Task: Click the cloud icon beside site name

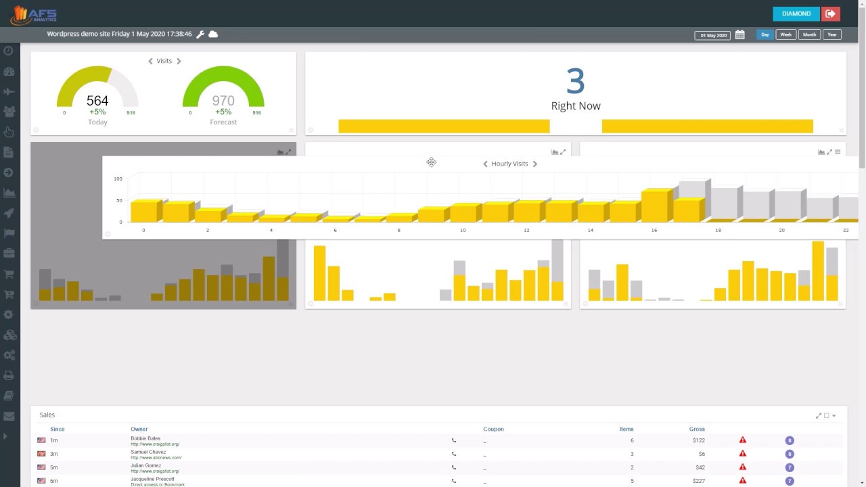Action: (x=213, y=34)
